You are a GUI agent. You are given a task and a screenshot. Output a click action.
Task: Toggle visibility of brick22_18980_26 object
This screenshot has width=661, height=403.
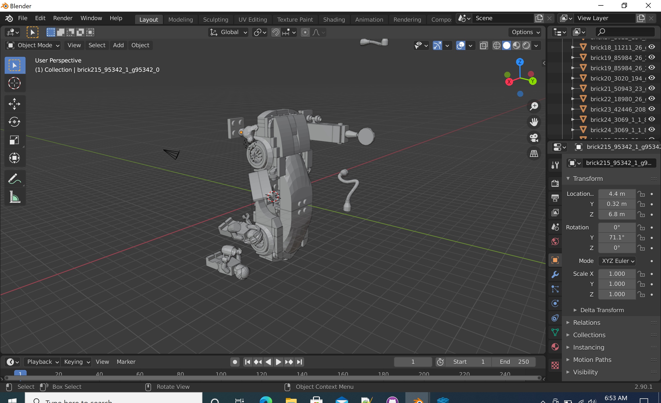click(652, 99)
